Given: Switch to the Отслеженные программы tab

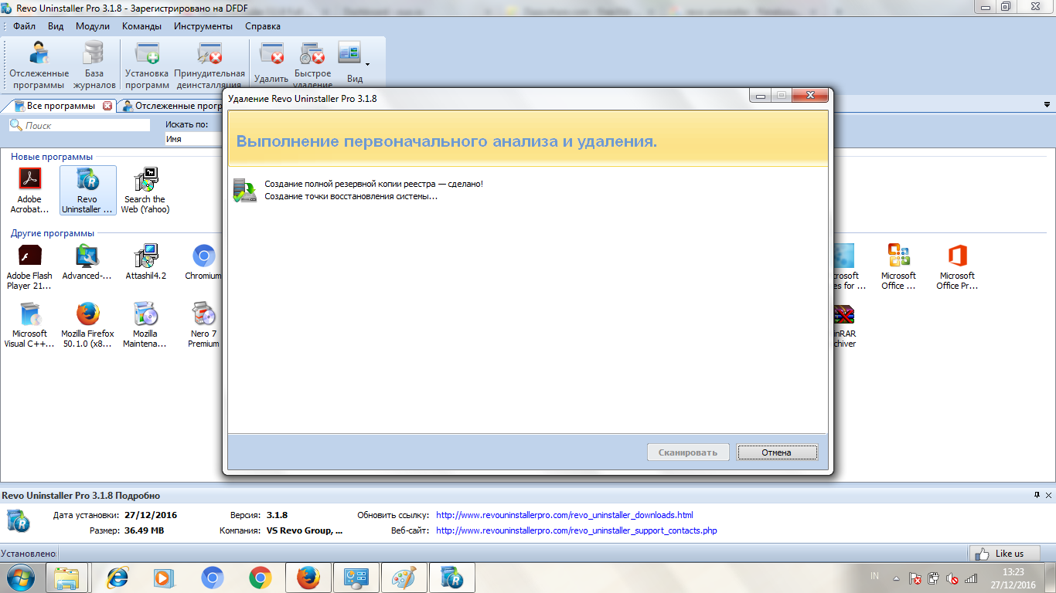Looking at the screenshot, I should pos(172,106).
